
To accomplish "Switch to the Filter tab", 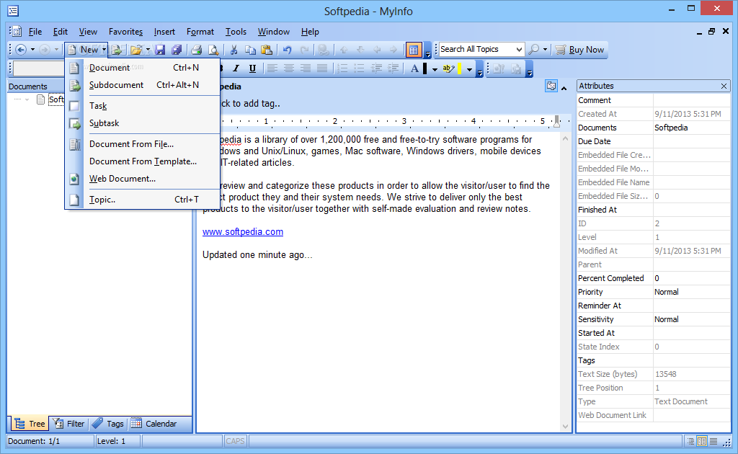I will click(69, 424).
